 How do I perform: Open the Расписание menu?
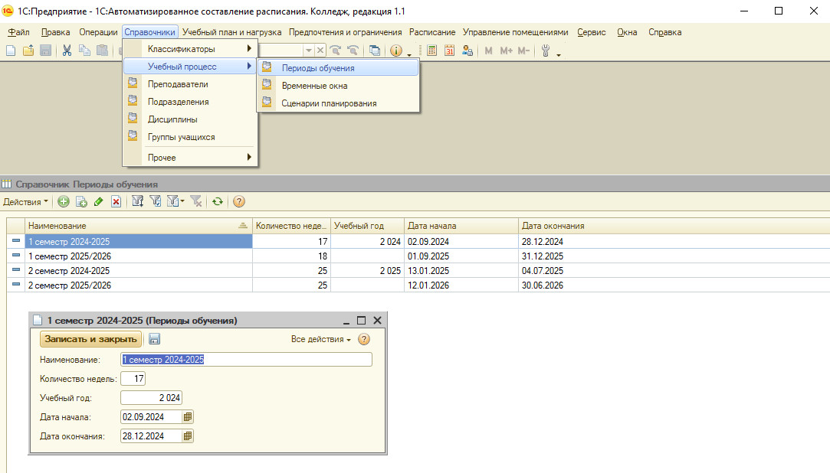click(x=432, y=32)
